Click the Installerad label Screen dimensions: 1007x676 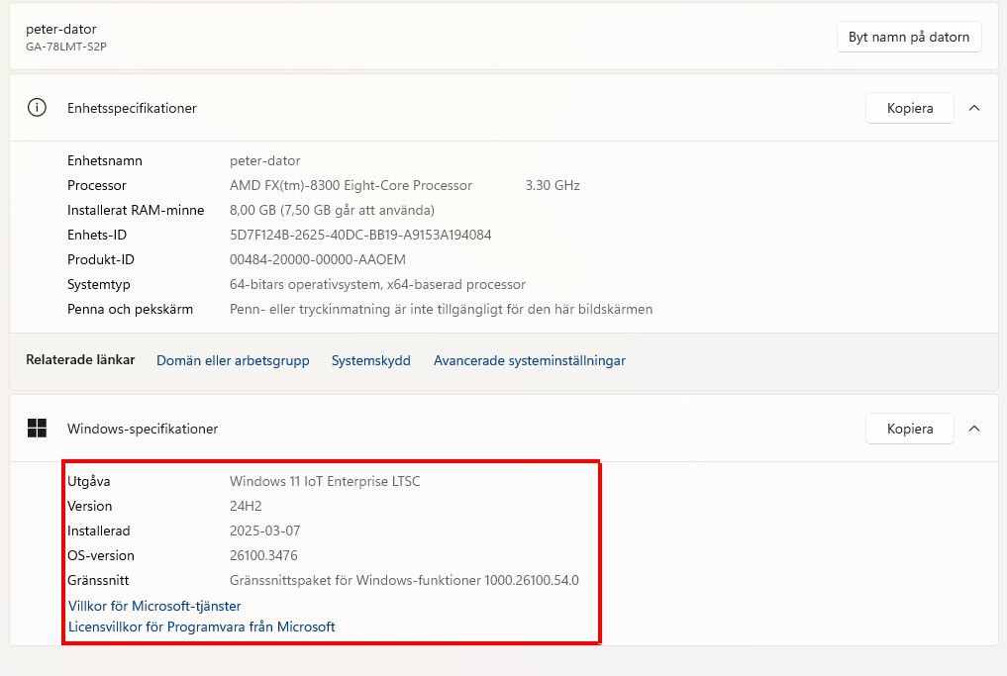98,531
